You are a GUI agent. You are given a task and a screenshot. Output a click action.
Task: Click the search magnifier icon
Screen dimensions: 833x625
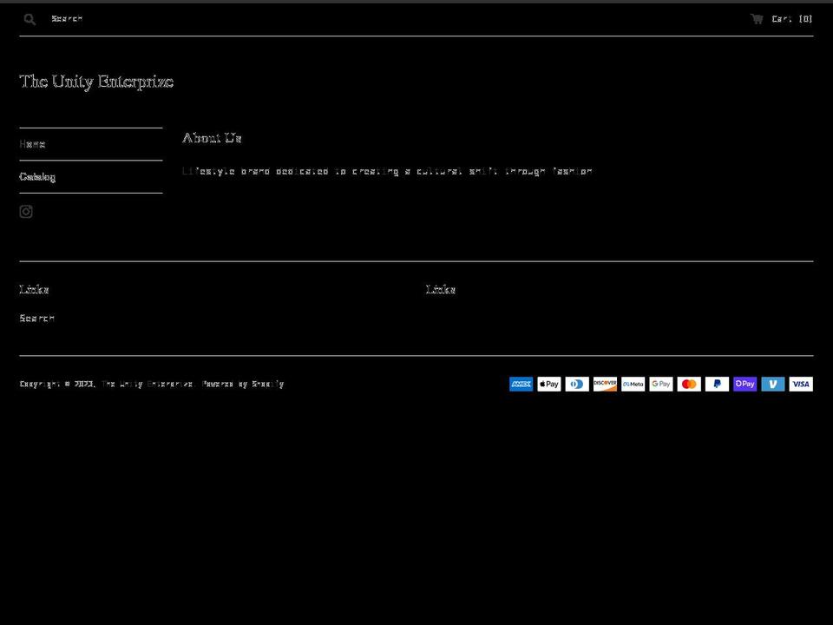pyautogui.click(x=29, y=18)
